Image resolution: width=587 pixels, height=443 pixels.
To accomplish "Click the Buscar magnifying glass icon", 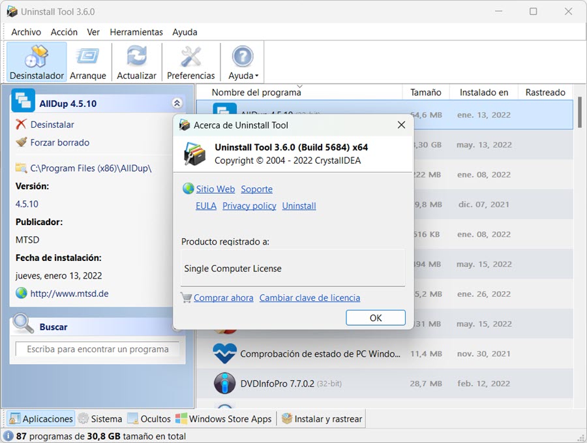I will [23, 324].
